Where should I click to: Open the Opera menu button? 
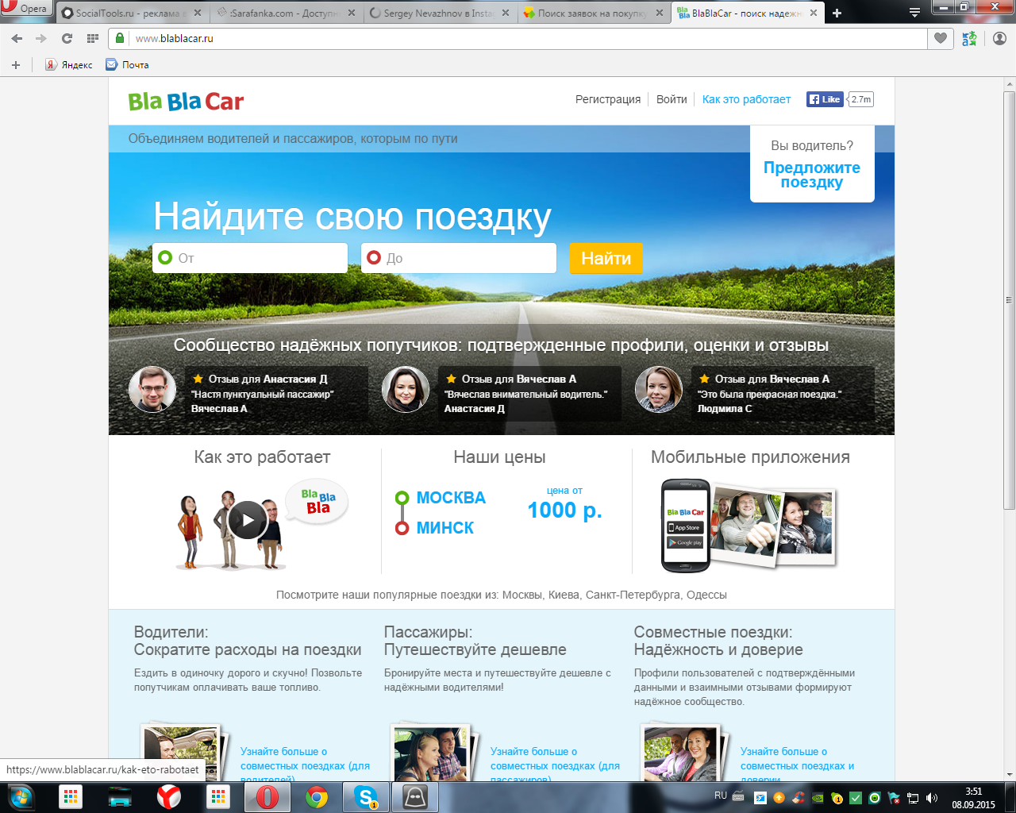(x=25, y=9)
